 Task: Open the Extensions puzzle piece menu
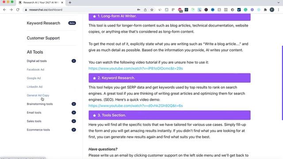[x=265, y=10]
